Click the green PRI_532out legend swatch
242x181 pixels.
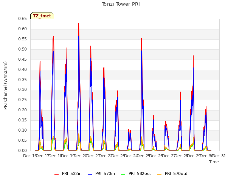[123, 174]
